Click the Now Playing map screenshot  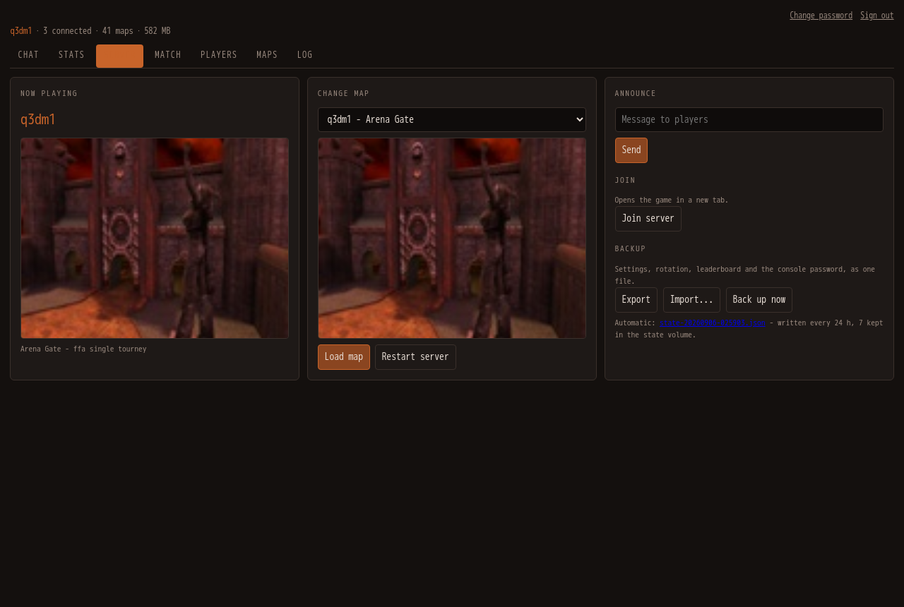155,239
